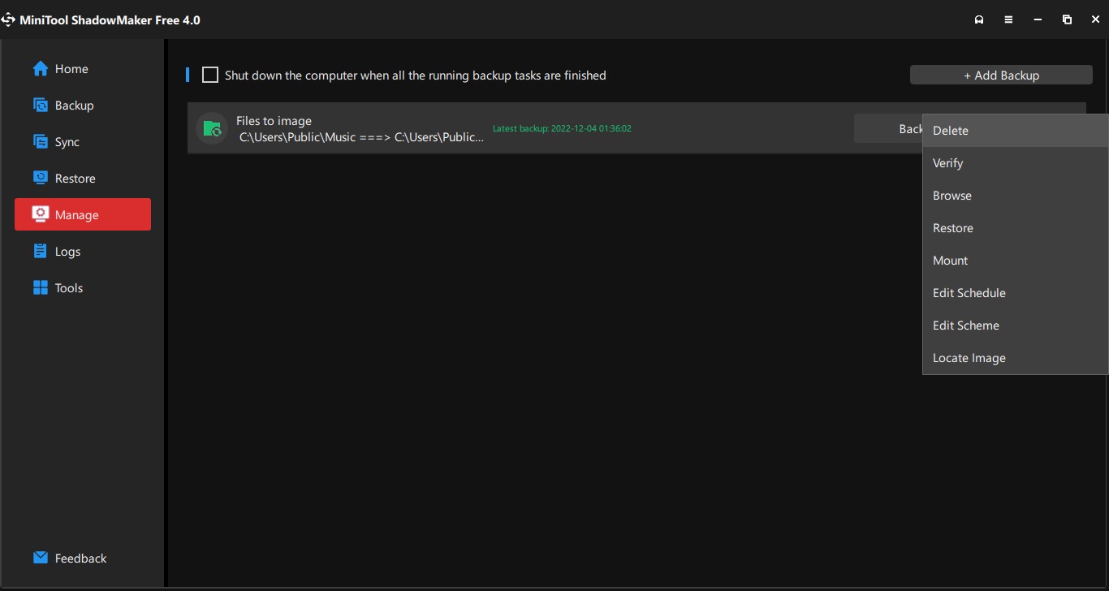1109x591 pixels.
Task: Choose Browse from the backup menu
Action: (x=951, y=196)
